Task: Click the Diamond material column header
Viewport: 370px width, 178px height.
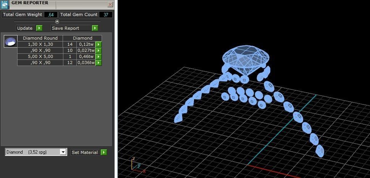Action: pos(82,38)
